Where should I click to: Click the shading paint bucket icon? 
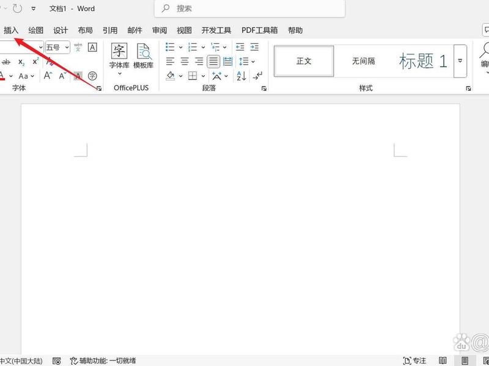click(x=171, y=76)
